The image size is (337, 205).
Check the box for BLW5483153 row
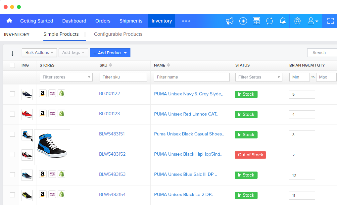point(13,175)
